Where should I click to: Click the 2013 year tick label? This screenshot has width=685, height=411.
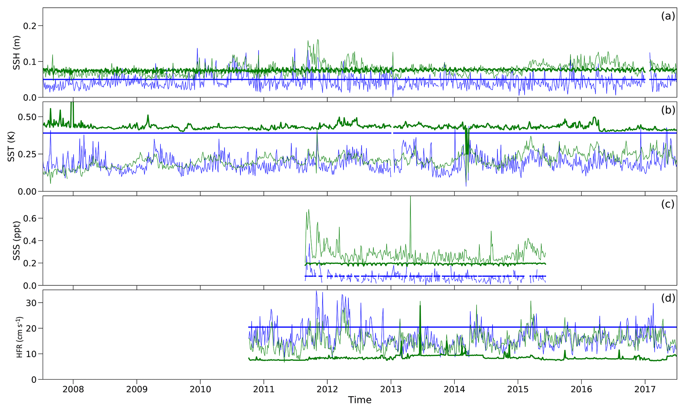(391, 389)
